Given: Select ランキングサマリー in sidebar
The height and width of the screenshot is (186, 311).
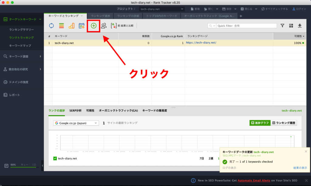Looking at the screenshot, I should click(x=22, y=30).
